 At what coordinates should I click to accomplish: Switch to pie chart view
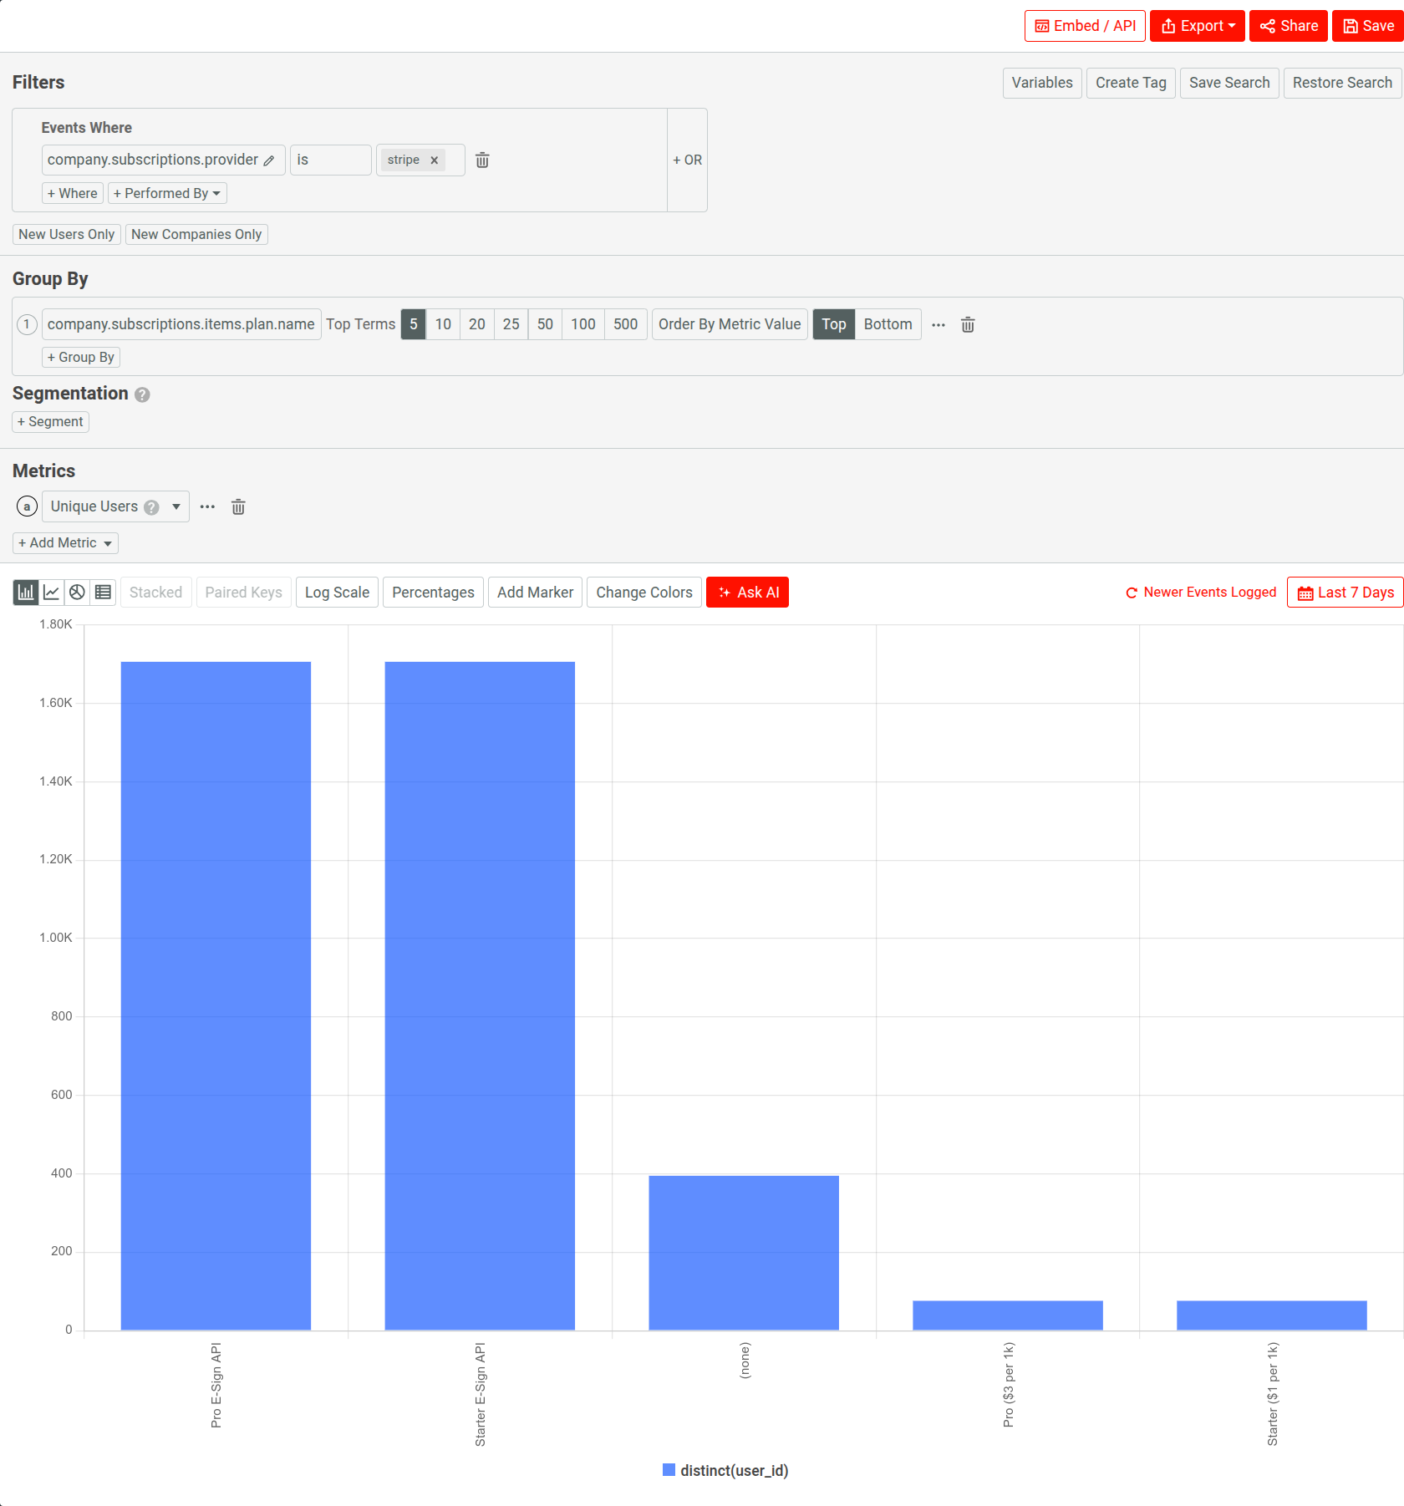tap(77, 592)
